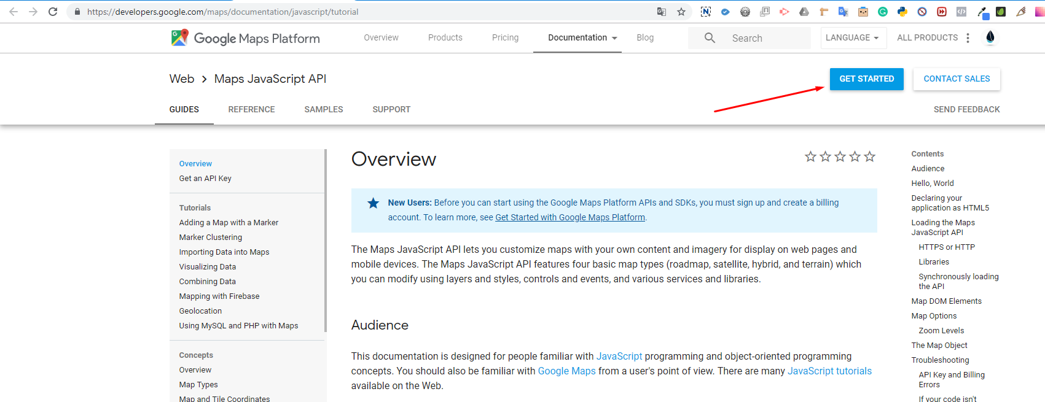
Task: Click the Web breadcrumb link
Action: coord(182,79)
